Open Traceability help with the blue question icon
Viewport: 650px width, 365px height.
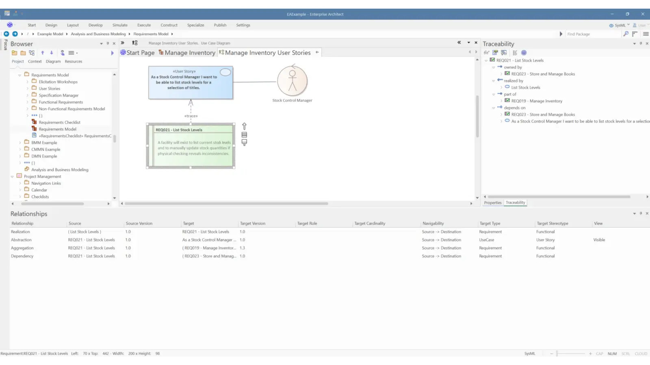pyautogui.click(x=524, y=52)
